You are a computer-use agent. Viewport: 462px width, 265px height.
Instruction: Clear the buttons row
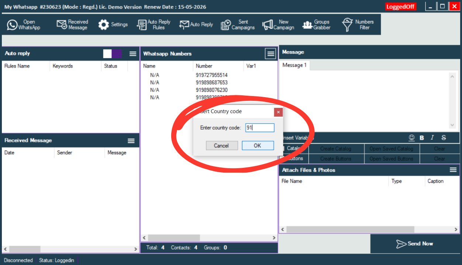click(439, 159)
